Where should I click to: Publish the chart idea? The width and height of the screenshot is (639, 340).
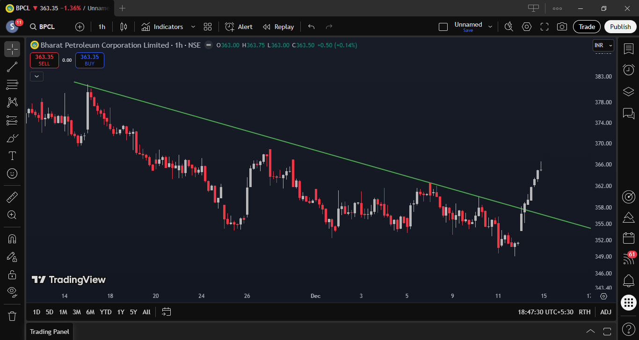tap(620, 27)
